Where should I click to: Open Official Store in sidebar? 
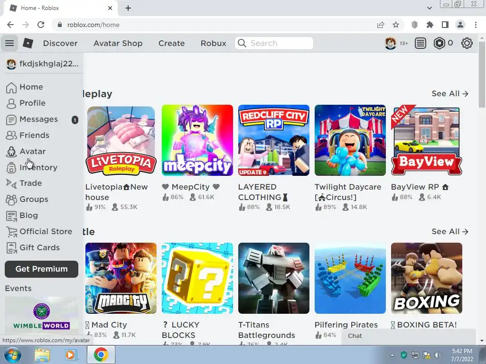click(39, 231)
